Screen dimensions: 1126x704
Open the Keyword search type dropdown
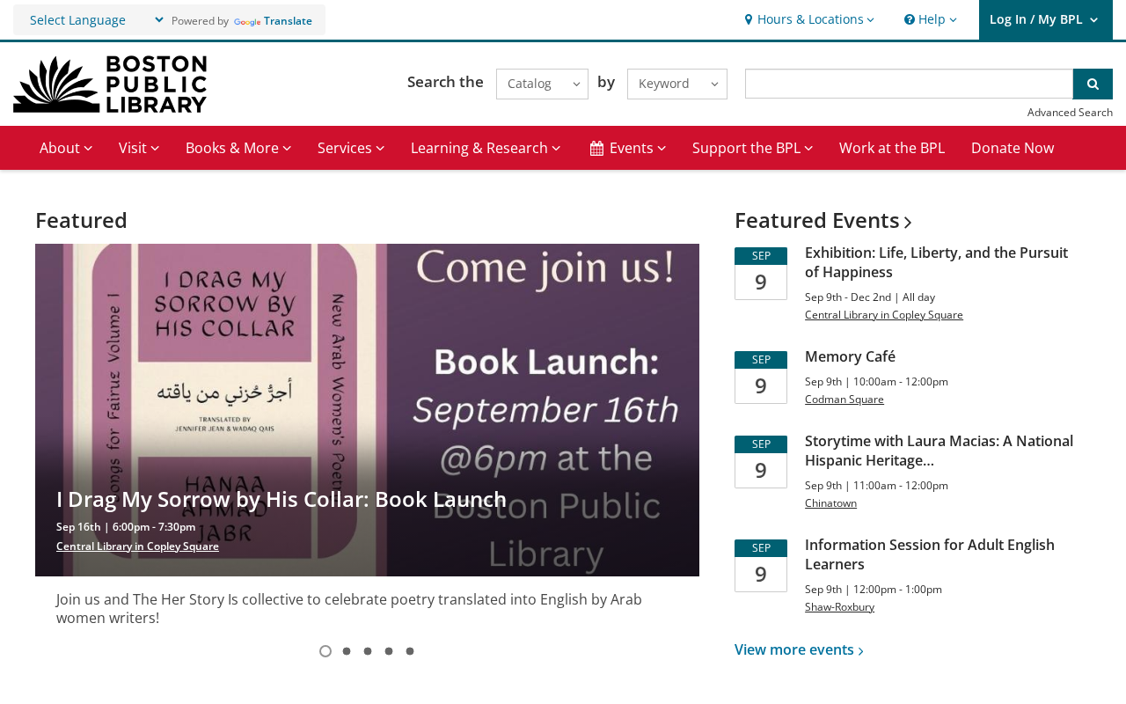[677, 84]
